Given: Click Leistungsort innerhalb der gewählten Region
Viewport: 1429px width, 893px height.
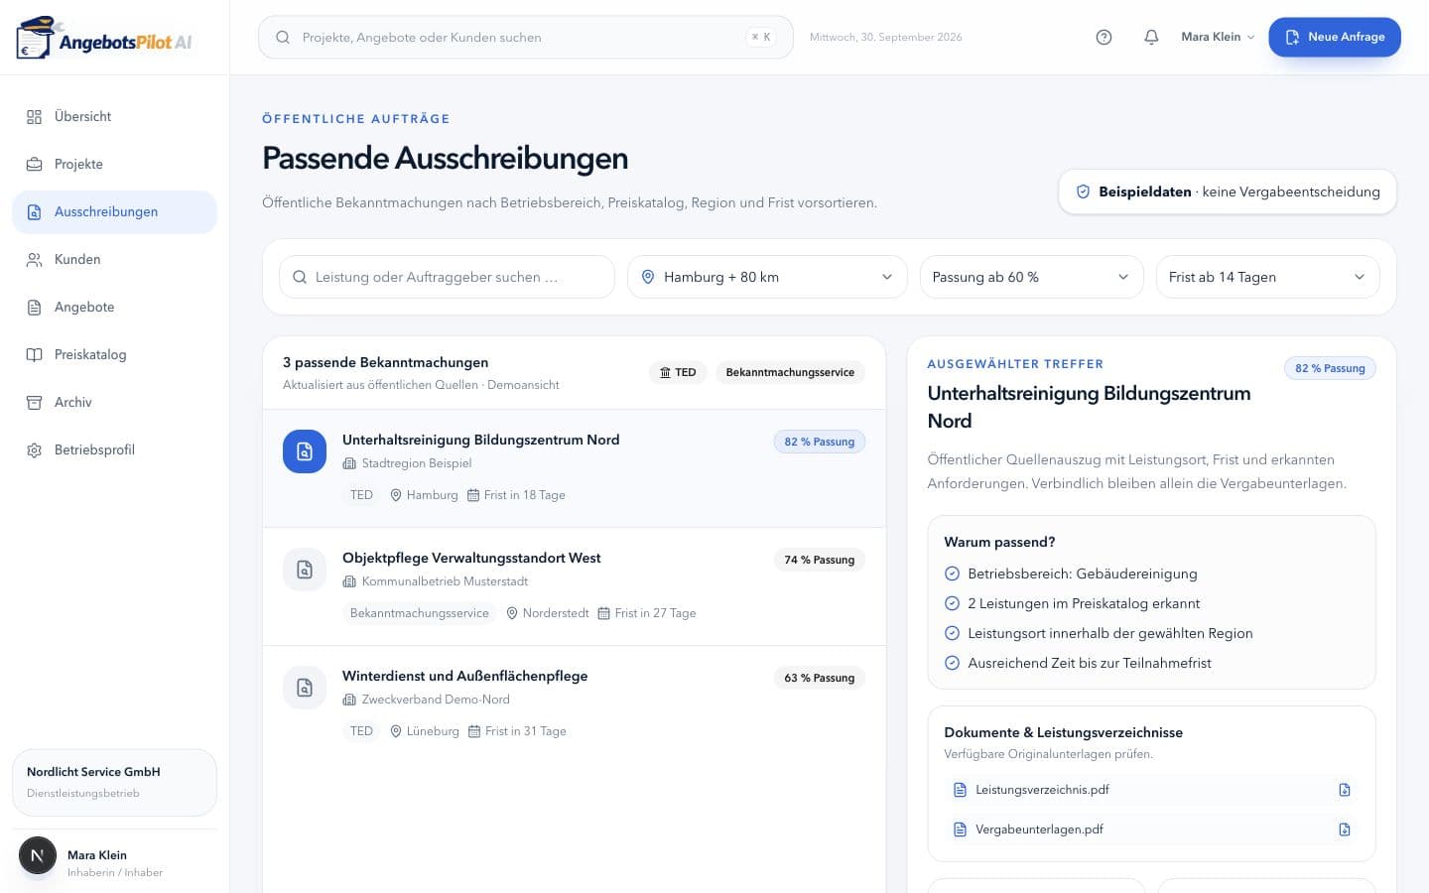Looking at the screenshot, I should click(x=1110, y=633).
